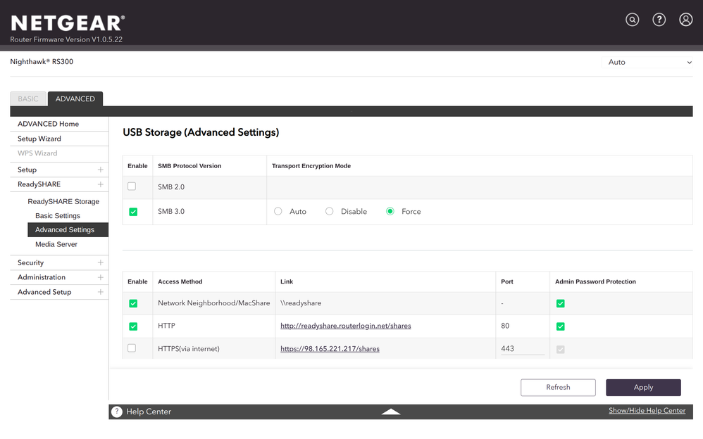Screen dimensions: 703x439
Task: Expand Administration section plus icon
Action: [x=101, y=277]
